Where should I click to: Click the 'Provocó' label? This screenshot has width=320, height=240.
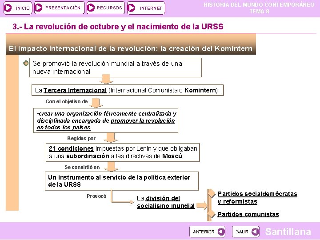(x=96, y=196)
